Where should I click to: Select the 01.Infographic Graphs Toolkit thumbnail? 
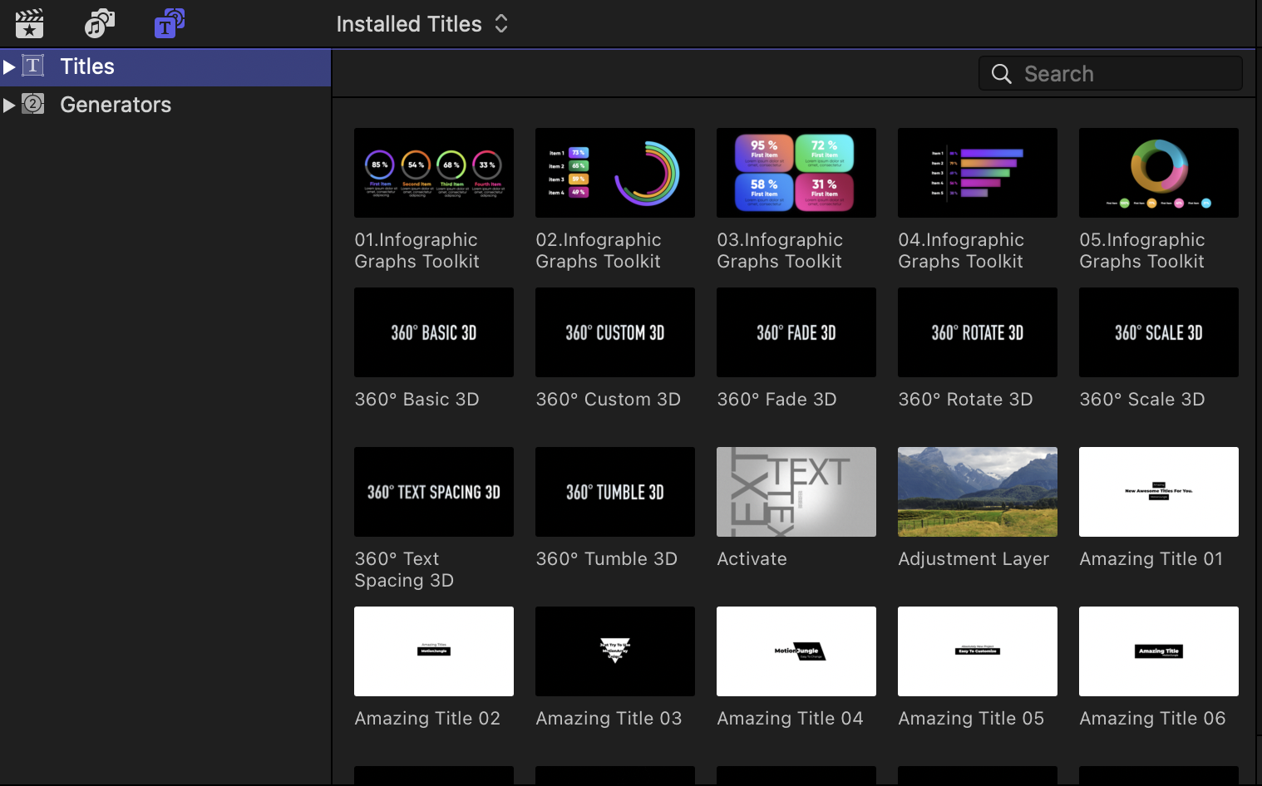point(433,173)
